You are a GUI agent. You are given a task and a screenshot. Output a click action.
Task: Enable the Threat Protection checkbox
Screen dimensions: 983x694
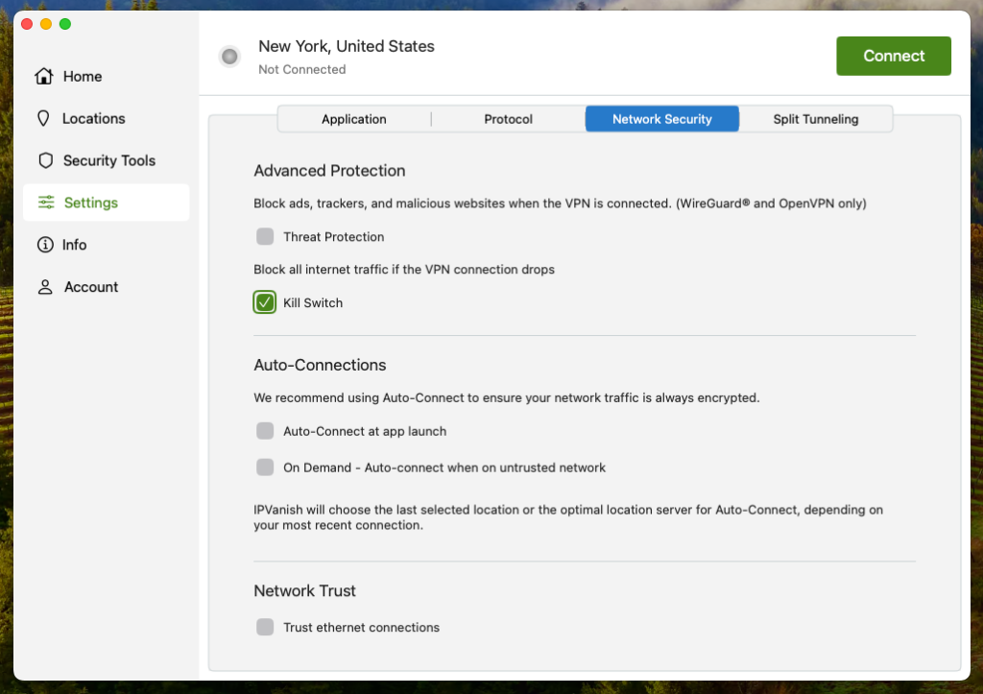click(265, 236)
